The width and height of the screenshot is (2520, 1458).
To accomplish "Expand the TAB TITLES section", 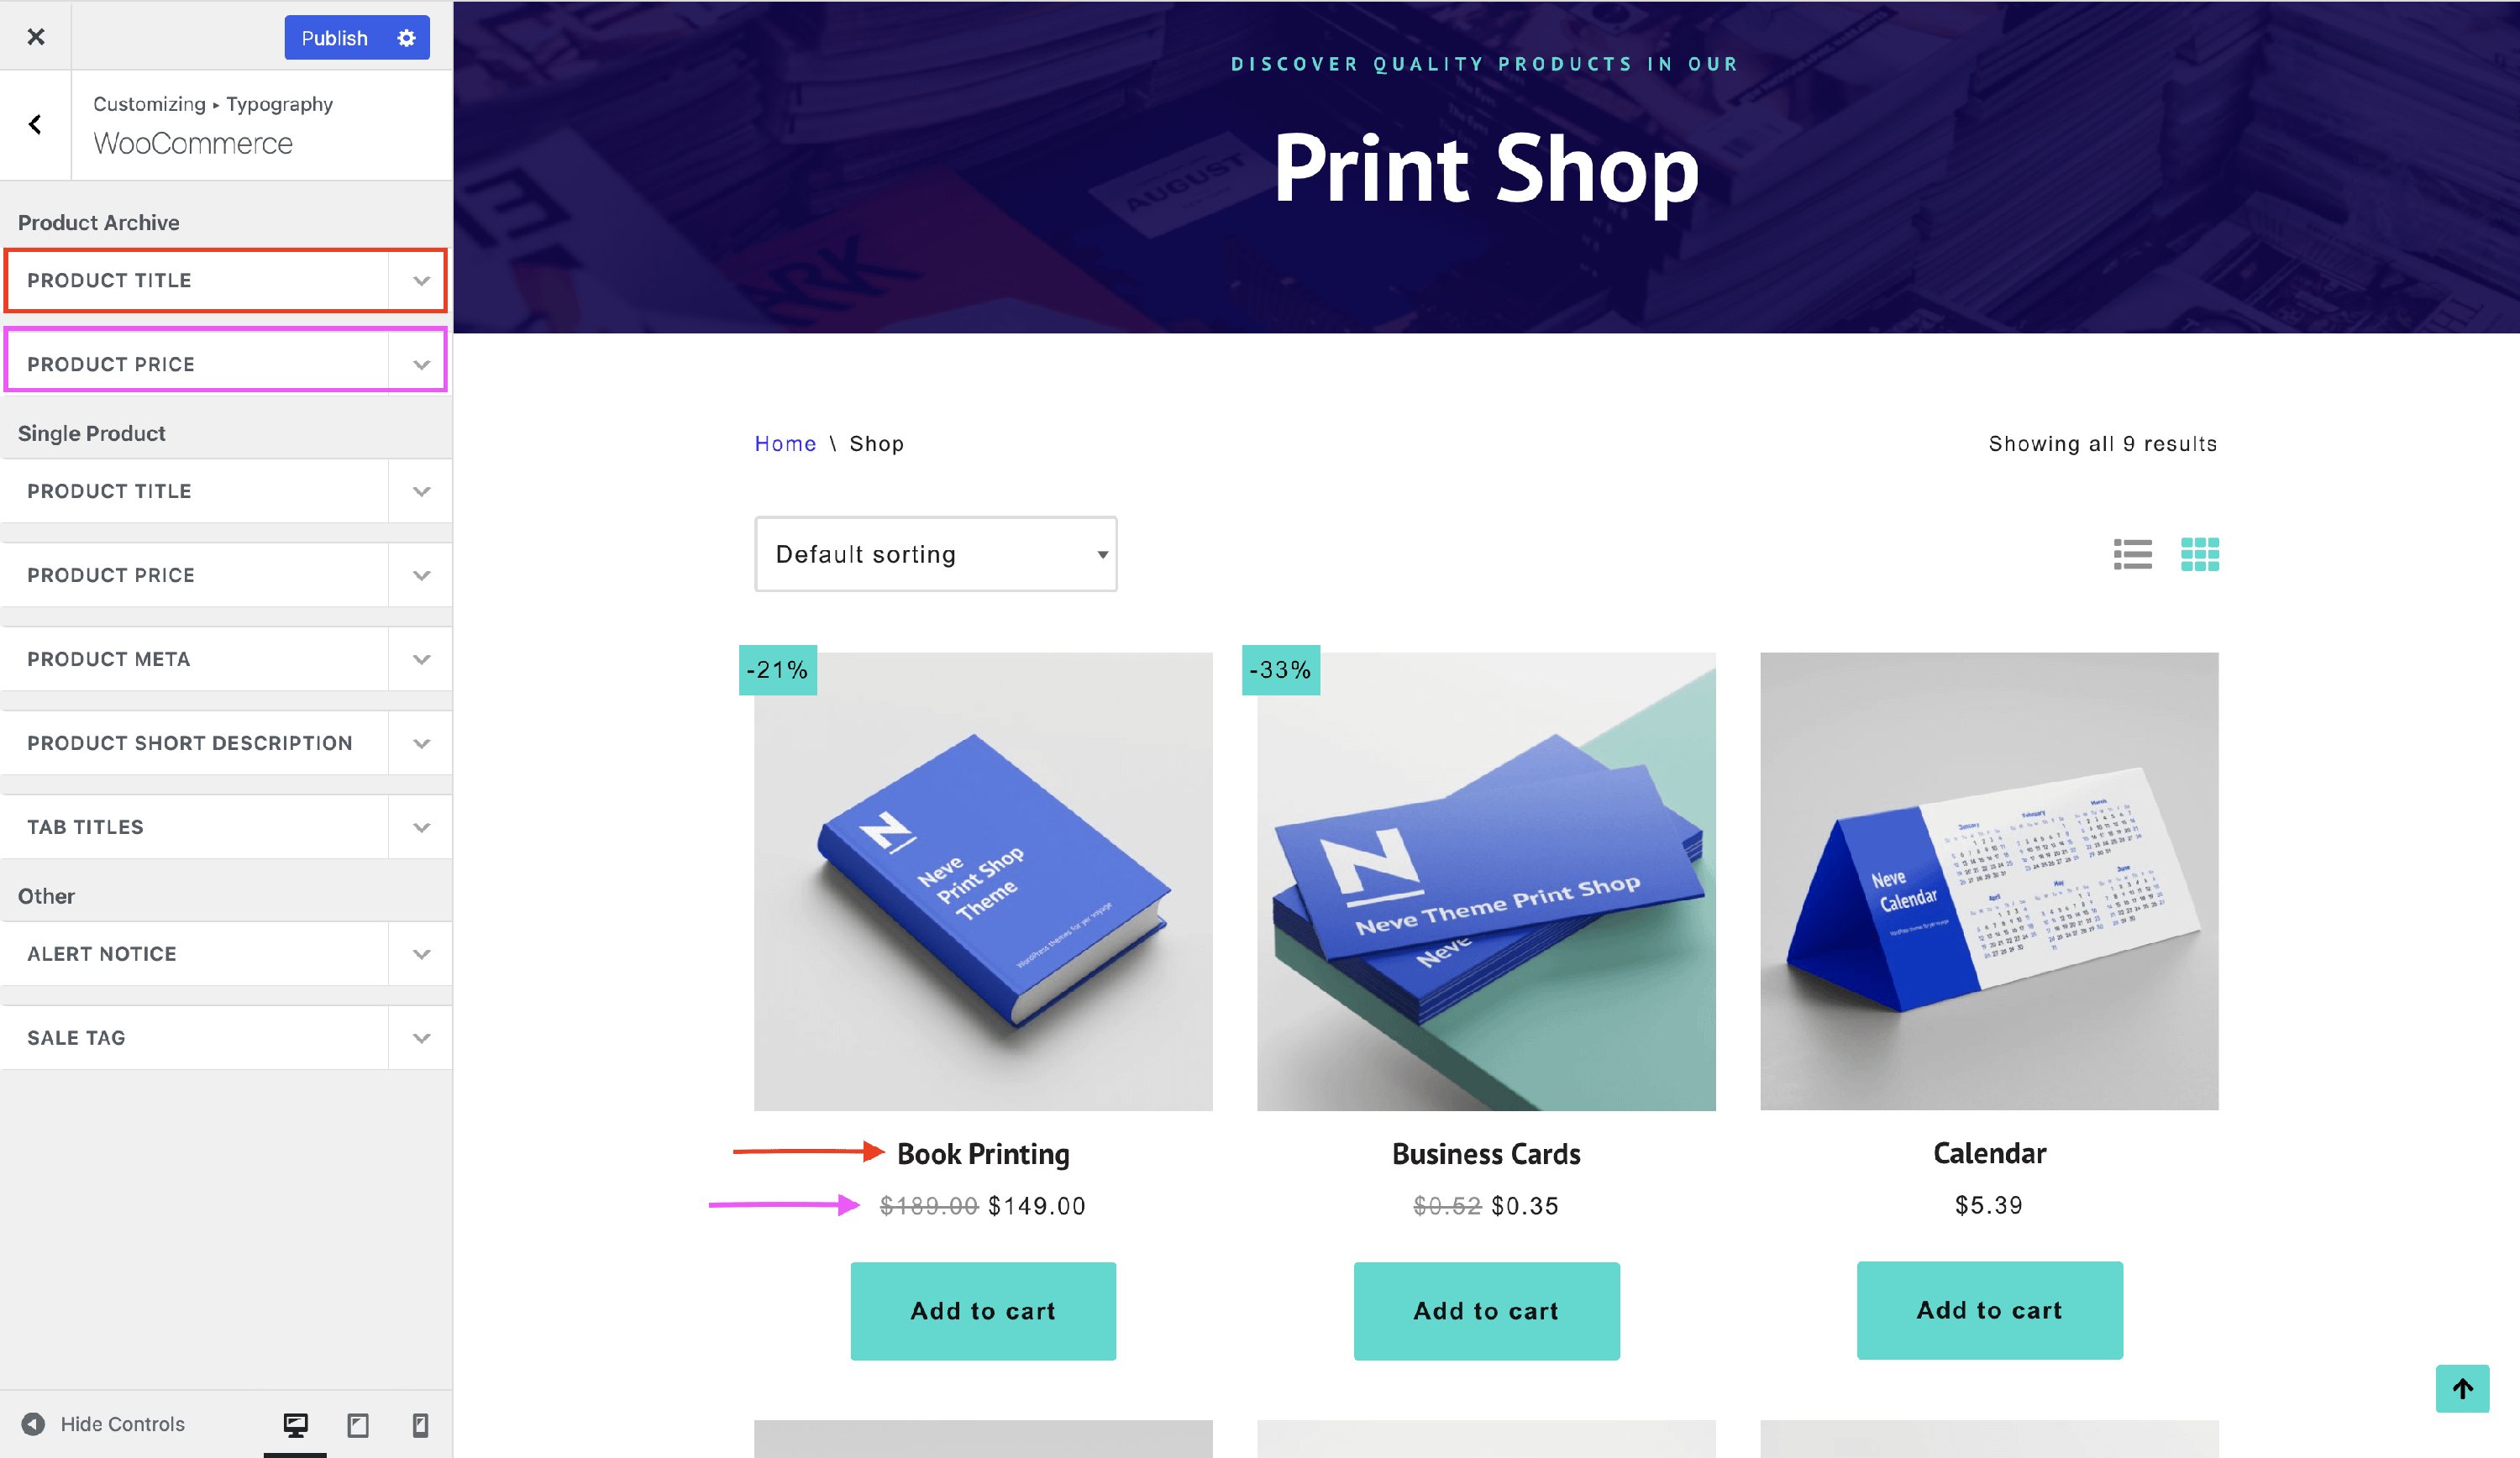I will tap(226, 827).
